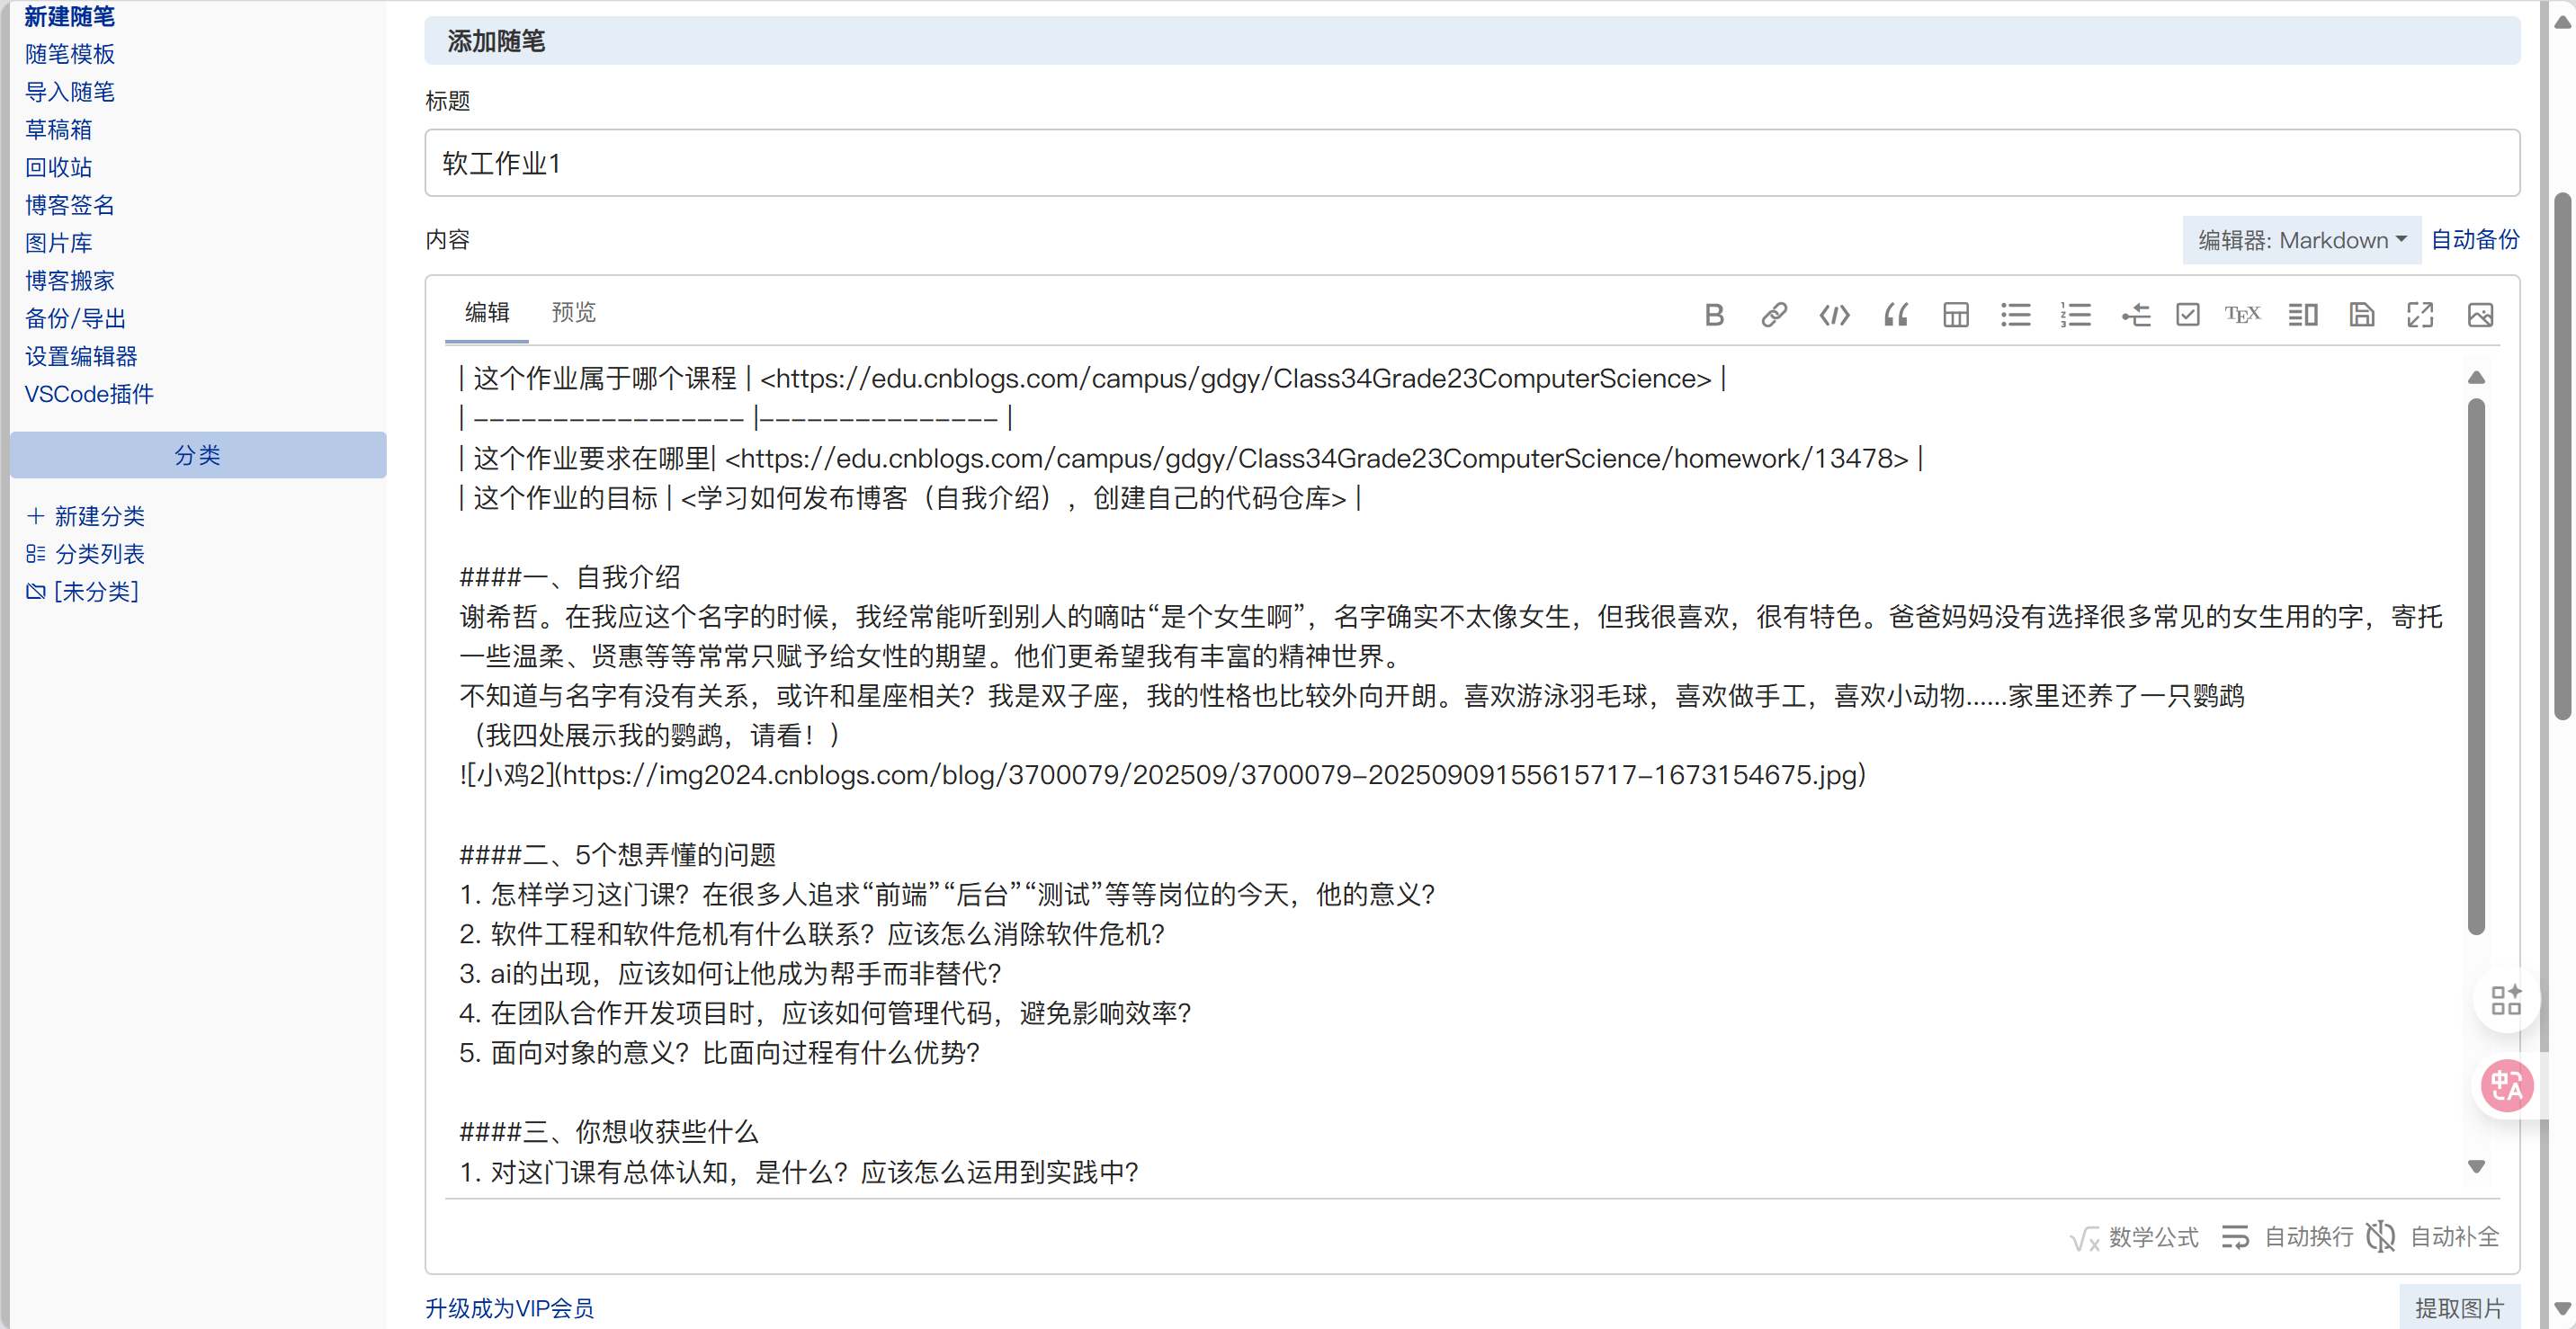2576x1329 pixels.
Task: Click the 自动备份 link
Action: click(2474, 240)
